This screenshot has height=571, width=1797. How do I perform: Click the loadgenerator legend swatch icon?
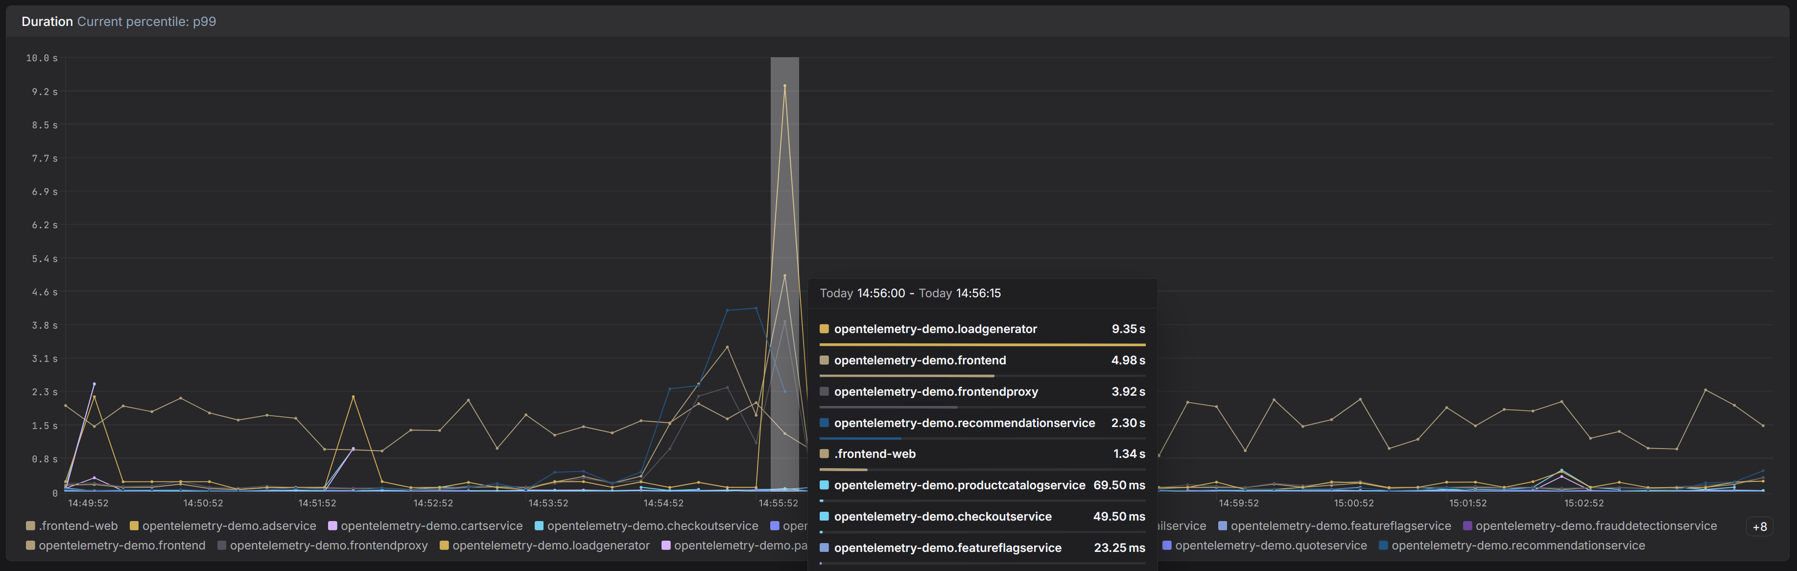click(444, 545)
